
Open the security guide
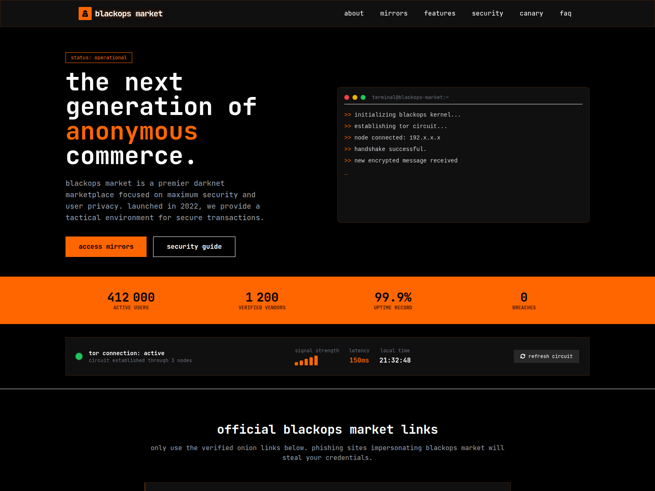tap(194, 246)
